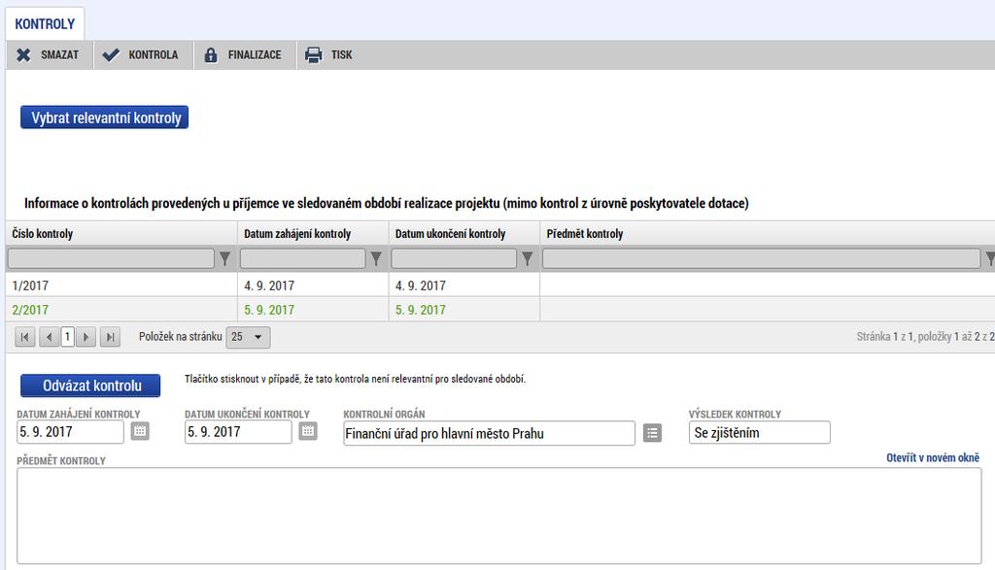The height and width of the screenshot is (570, 995).
Task: Click the Odvázat kontrolu button
Action: click(x=90, y=386)
